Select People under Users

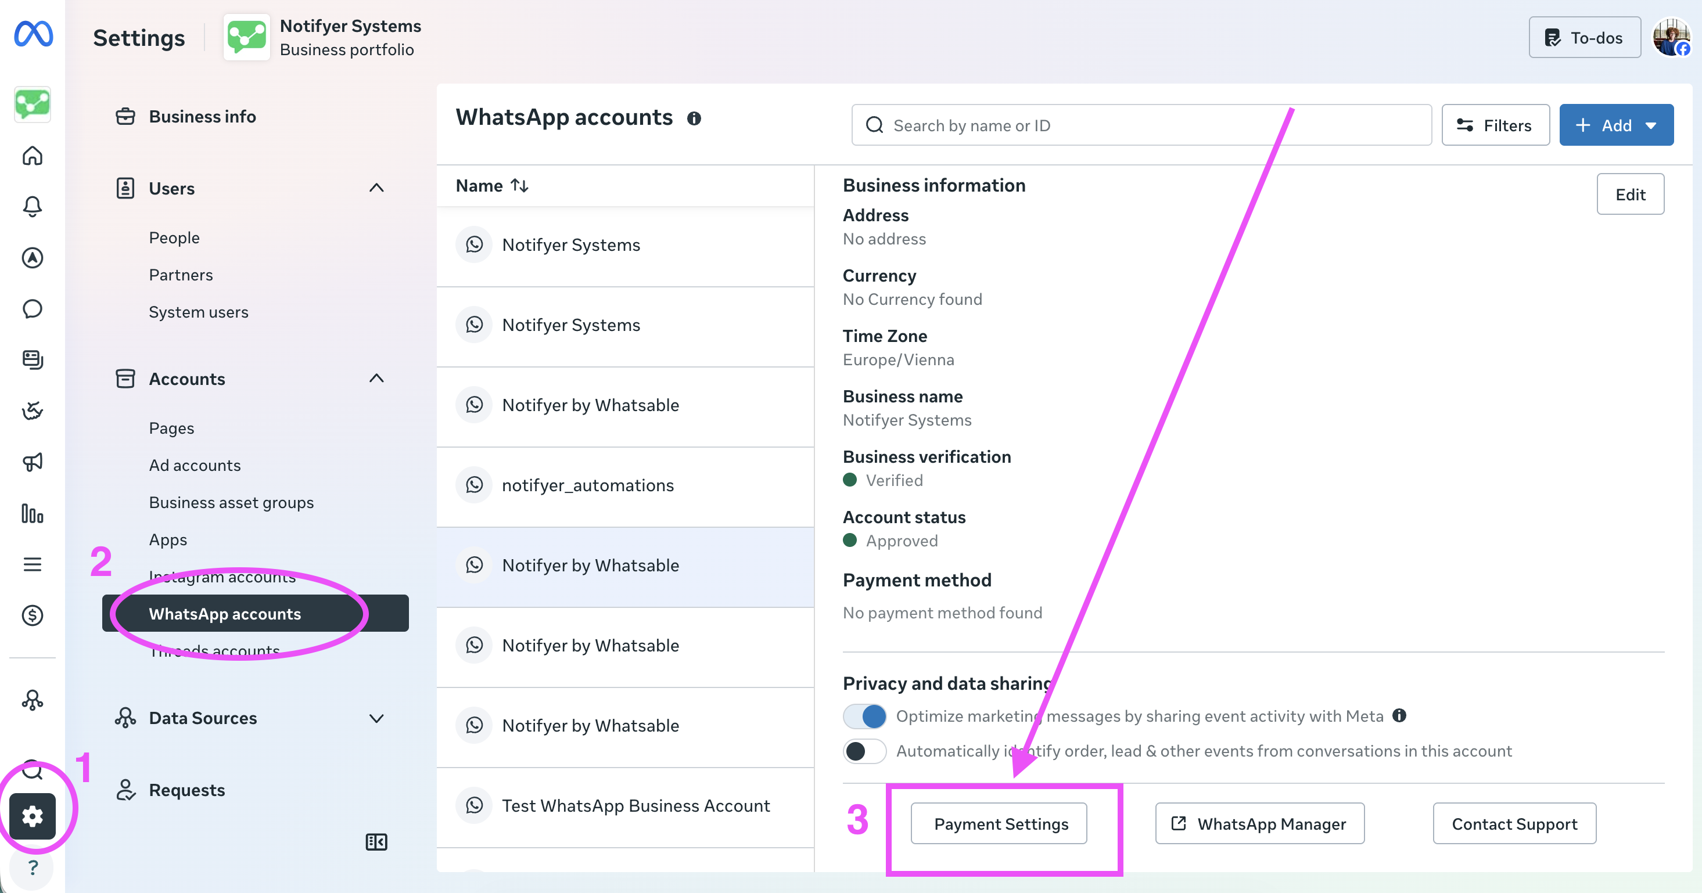click(x=174, y=238)
